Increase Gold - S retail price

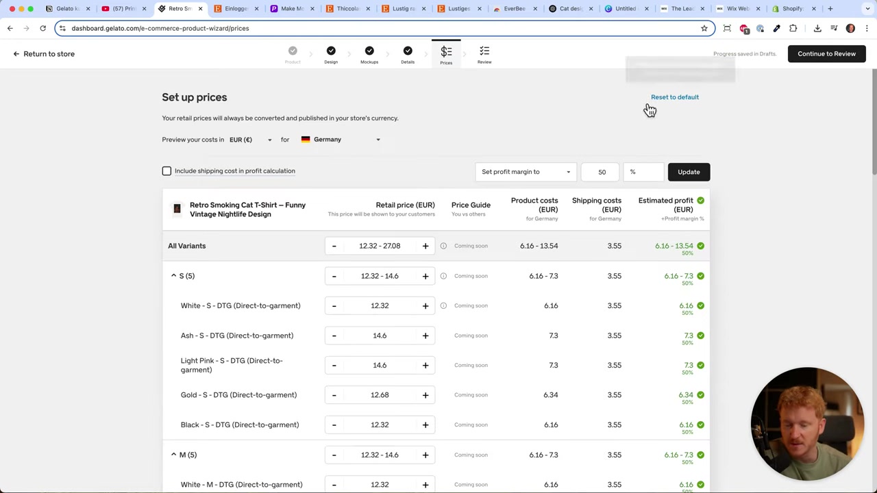tap(425, 395)
